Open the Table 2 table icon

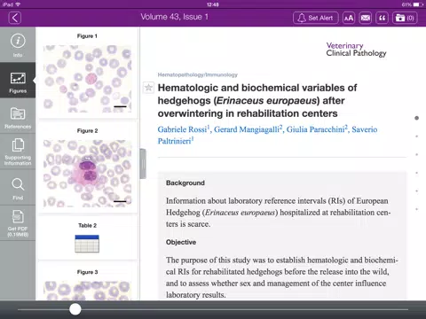click(x=87, y=244)
